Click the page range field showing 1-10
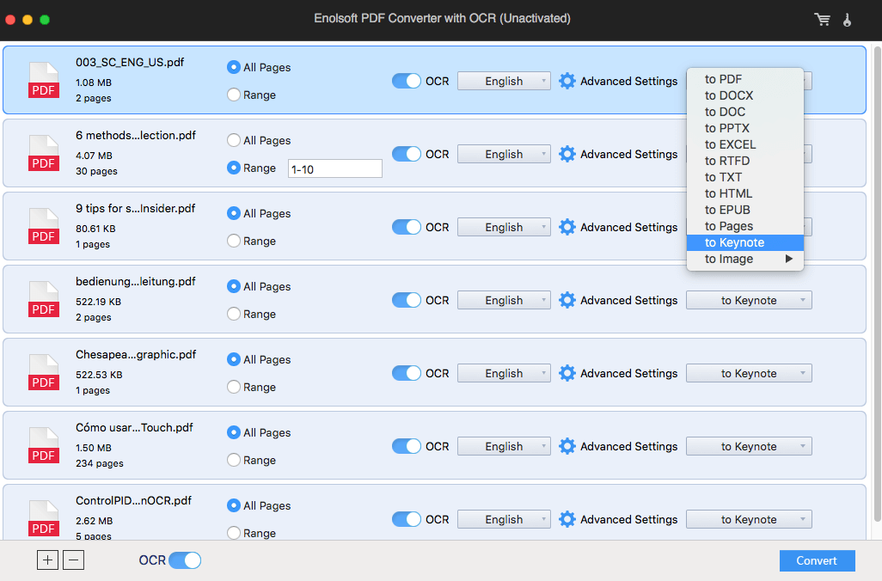Viewport: 882px width, 581px height. click(335, 168)
